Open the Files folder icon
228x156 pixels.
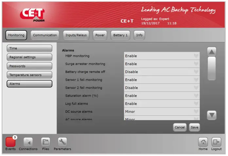click(46, 142)
